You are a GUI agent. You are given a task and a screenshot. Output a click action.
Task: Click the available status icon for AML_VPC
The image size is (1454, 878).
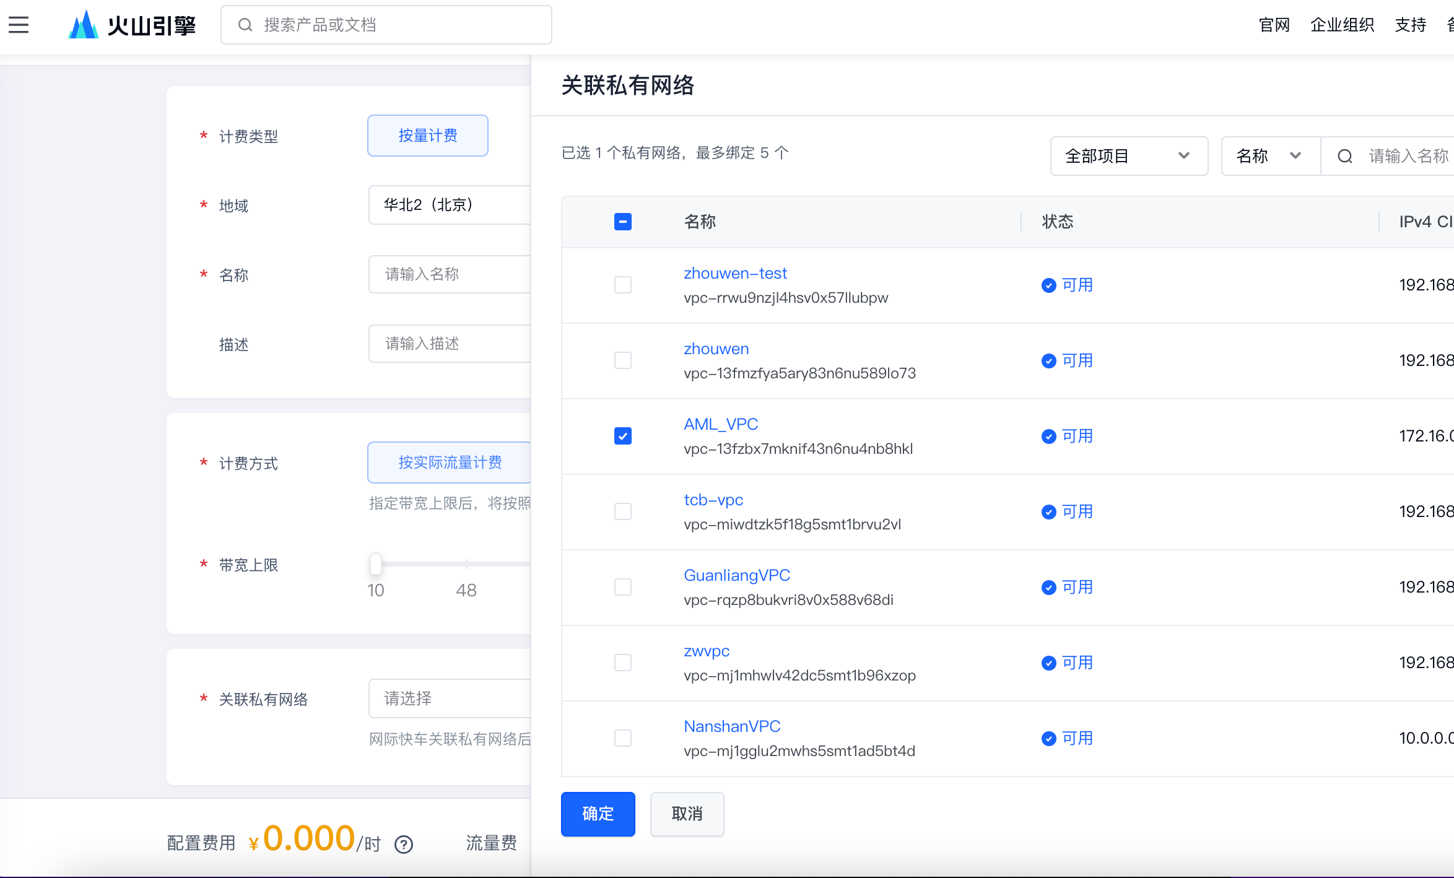pos(1048,437)
